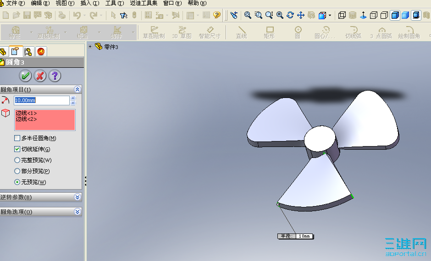Click the 直线 sketch tool
Image resolution: width=431 pixels, height=261 pixels.
pos(241,33)
